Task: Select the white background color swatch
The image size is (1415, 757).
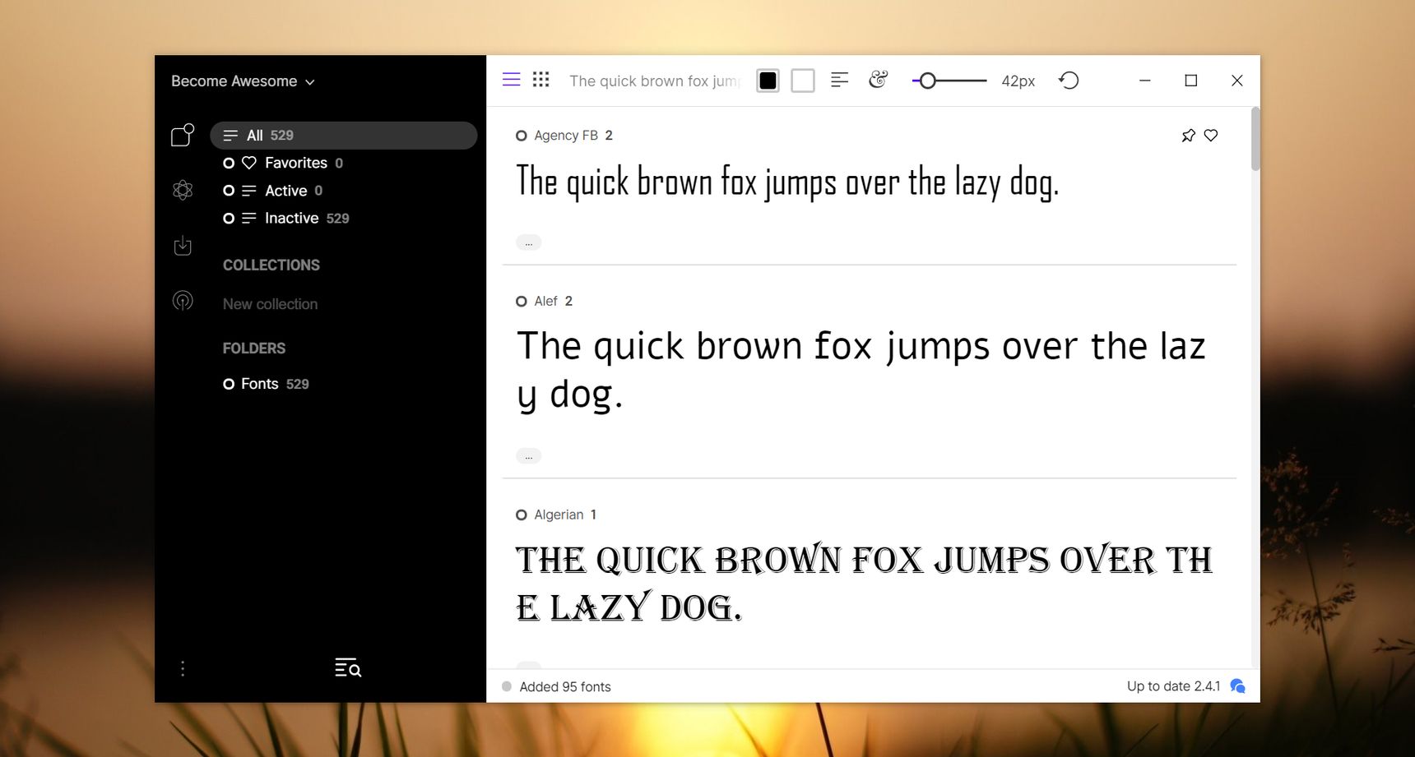Action: point(803,81)
